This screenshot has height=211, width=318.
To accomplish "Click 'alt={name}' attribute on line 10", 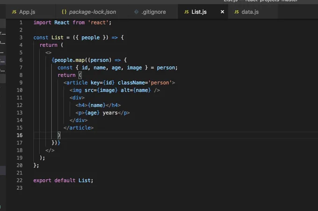I will [136, 90].
